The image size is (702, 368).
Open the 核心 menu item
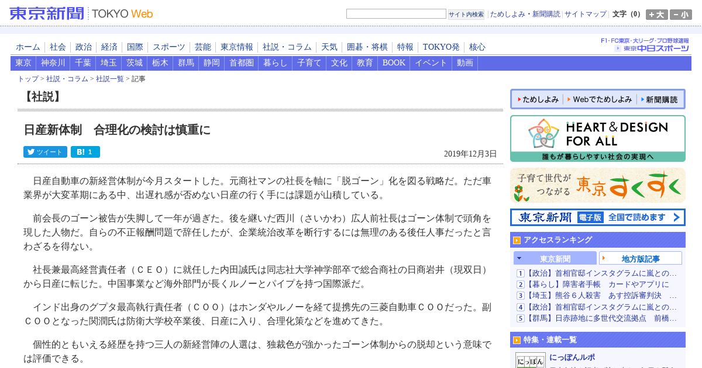(477, 47)
